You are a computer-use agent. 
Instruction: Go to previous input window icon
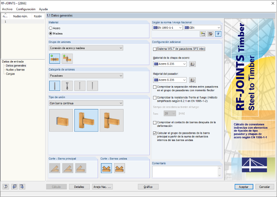tap(14, 186)
